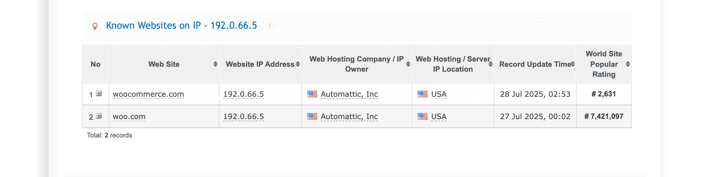Screen dimensions: 703x177
Task: Click the USA flag icon in row 2
Action: tap(422, 116)
